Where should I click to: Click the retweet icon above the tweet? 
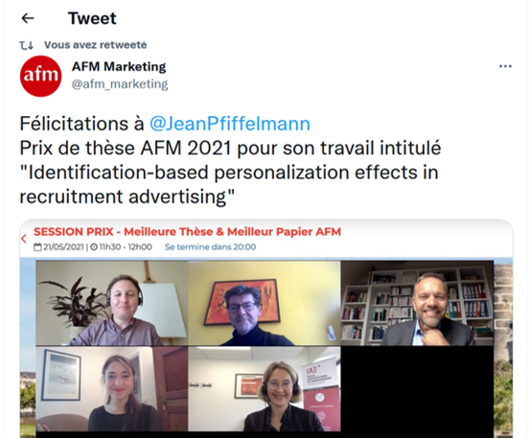27,45
